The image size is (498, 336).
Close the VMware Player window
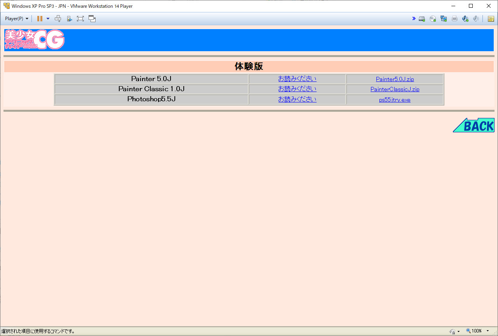pos(489,6)
